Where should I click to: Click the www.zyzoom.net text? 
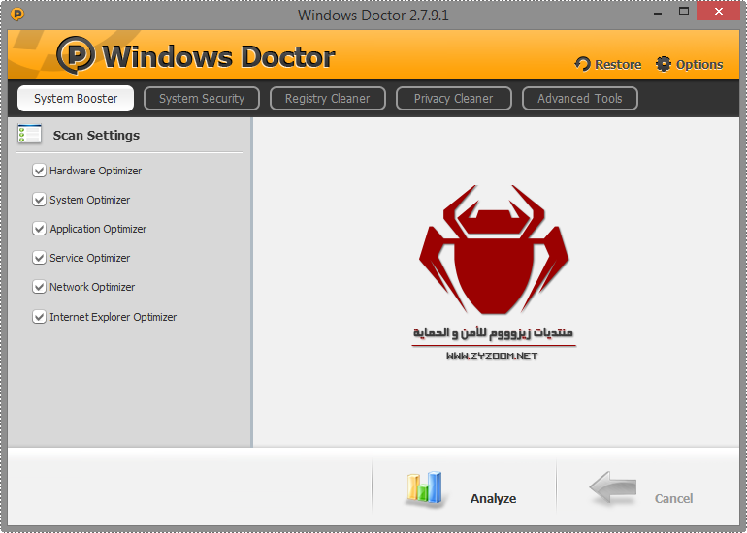(492, 356)
